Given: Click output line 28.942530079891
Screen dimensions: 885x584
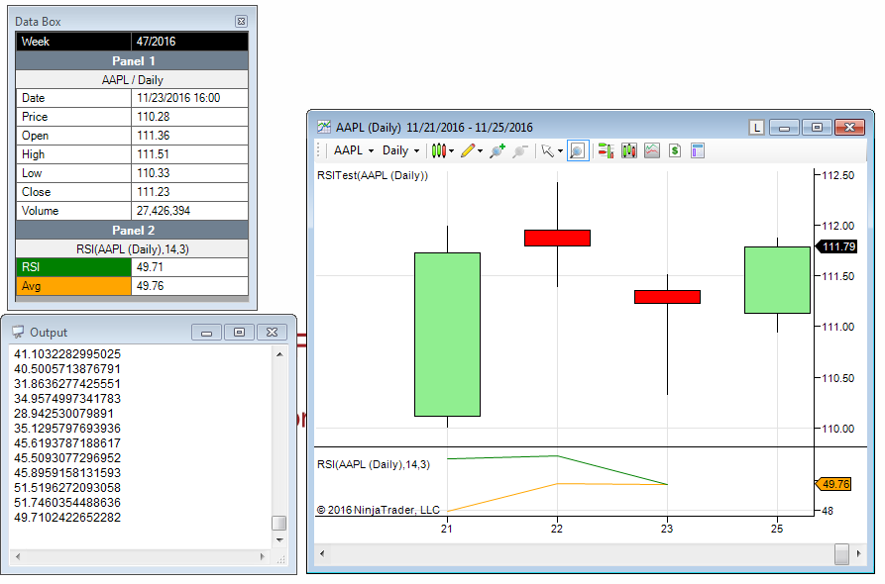Looking at the screenshot, I should pyautogui.click(x=63, y=413).
